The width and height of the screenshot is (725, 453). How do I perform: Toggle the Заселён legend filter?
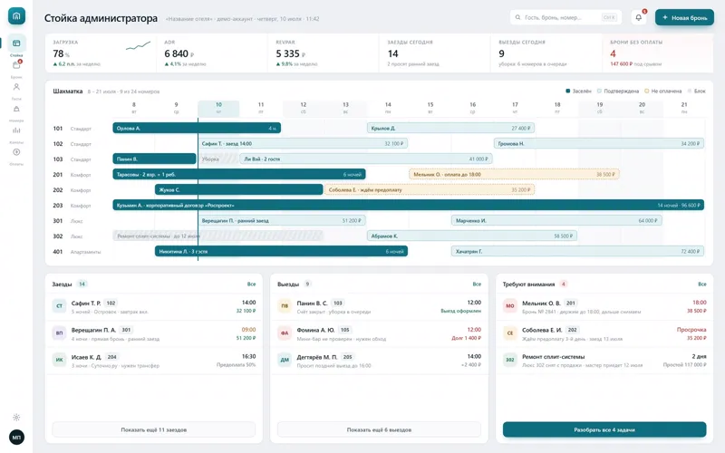578,92
